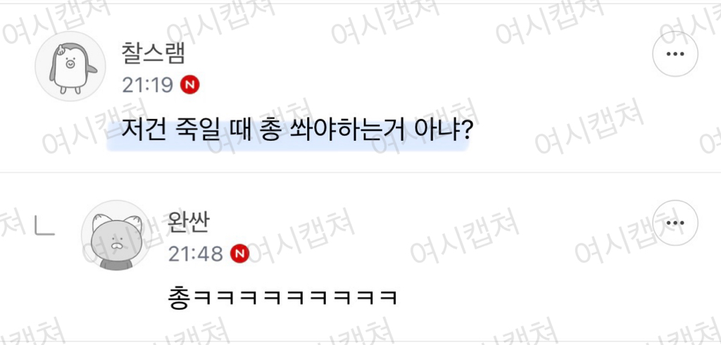Open more options for 찰스램's comment

[x=675, y=54]
